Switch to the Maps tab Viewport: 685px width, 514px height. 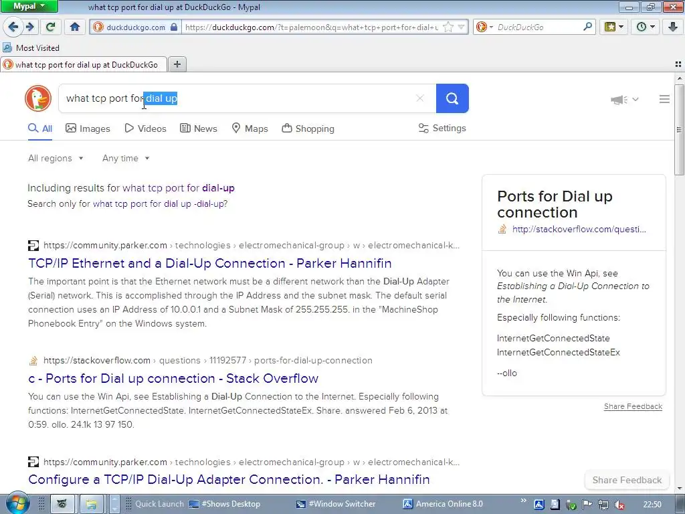pyautogui.click(x=250, y=128)
